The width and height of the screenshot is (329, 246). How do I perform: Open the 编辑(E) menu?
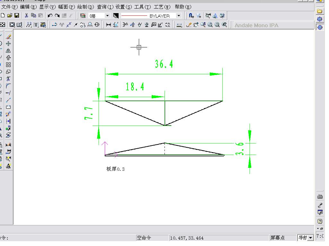click(x=28, y=7)
